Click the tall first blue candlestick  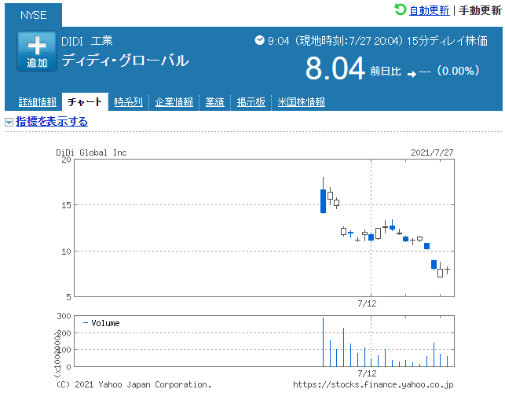(323, 201)
